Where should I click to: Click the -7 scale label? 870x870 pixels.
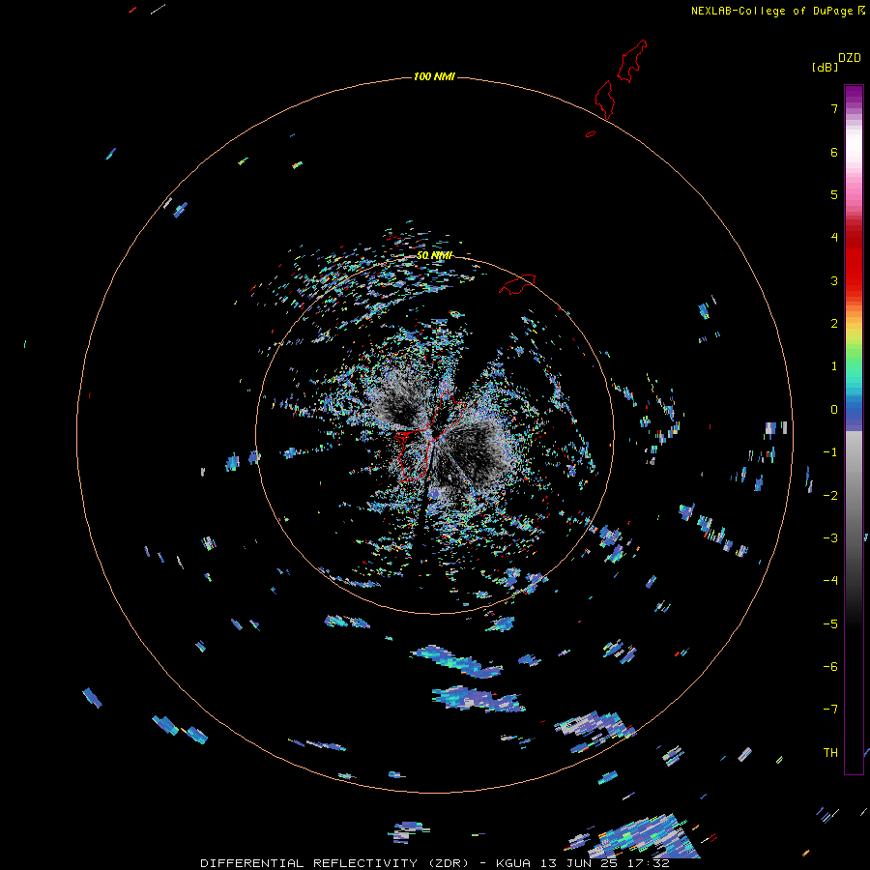pyautogui.click(x=830, y=710)
